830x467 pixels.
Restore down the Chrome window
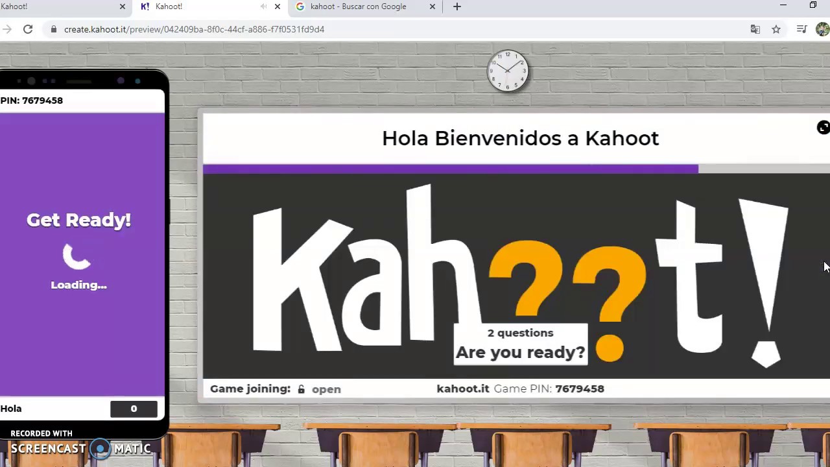pos(813,6)
